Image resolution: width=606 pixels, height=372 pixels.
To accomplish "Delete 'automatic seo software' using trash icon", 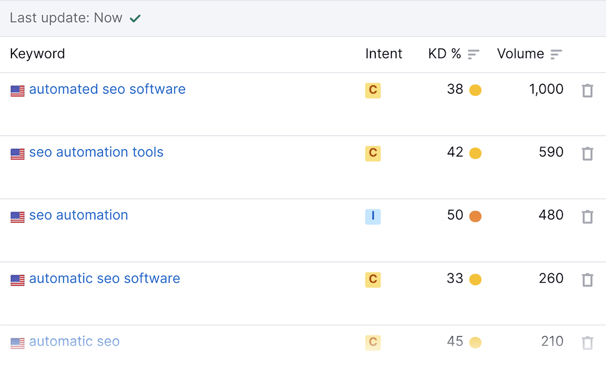I will [587, 280].
